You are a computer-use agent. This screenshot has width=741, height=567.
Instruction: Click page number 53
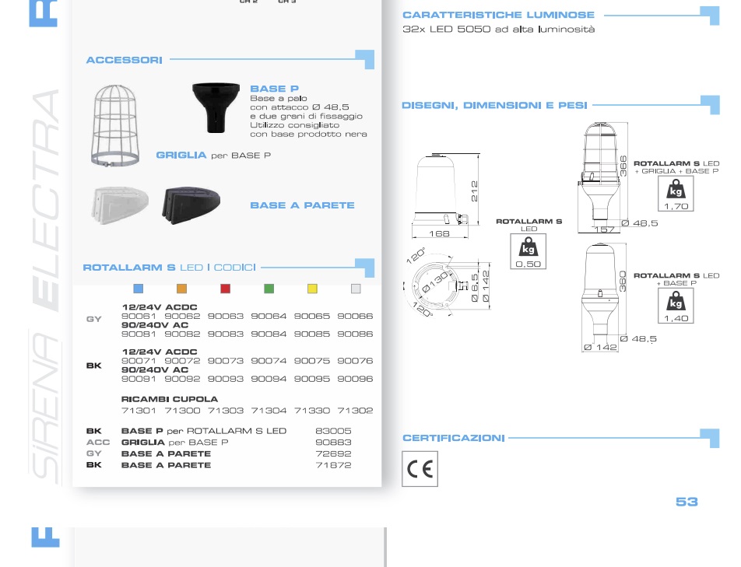[x=687, y=502]
